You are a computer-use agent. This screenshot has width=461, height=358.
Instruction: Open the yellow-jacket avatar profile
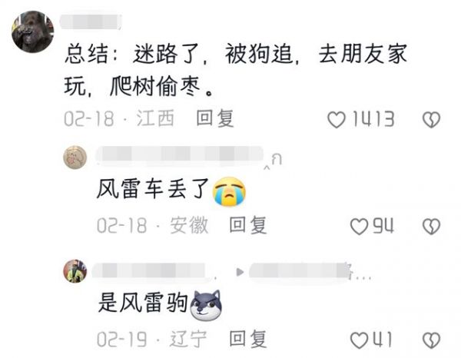click(x=75, y=271)
